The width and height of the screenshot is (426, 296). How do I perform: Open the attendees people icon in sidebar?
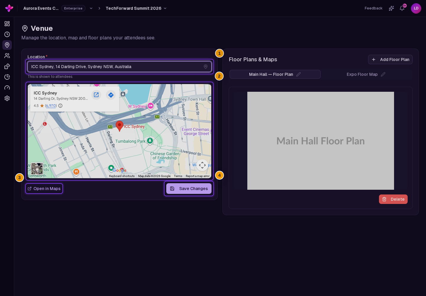coord(7,56)
